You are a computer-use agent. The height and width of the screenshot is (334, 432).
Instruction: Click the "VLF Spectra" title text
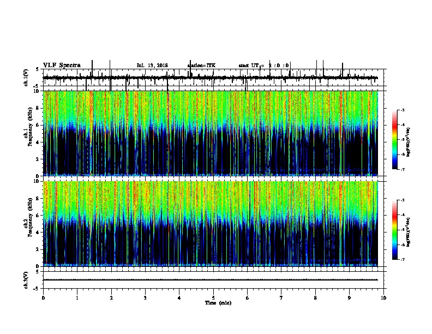coord(62,65)
